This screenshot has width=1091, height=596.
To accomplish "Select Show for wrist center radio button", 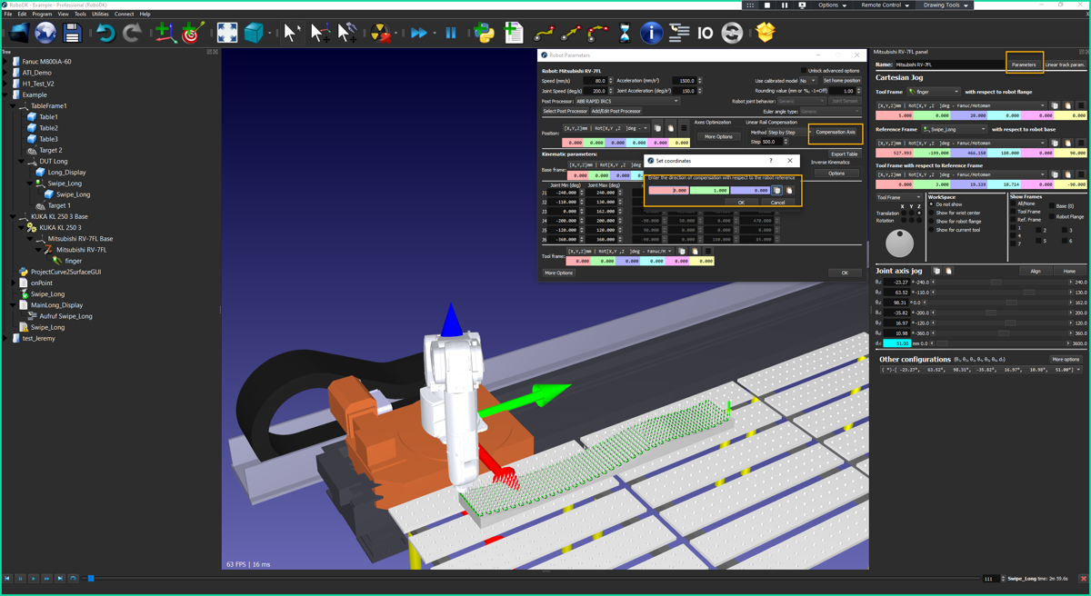I will [932, 213].
